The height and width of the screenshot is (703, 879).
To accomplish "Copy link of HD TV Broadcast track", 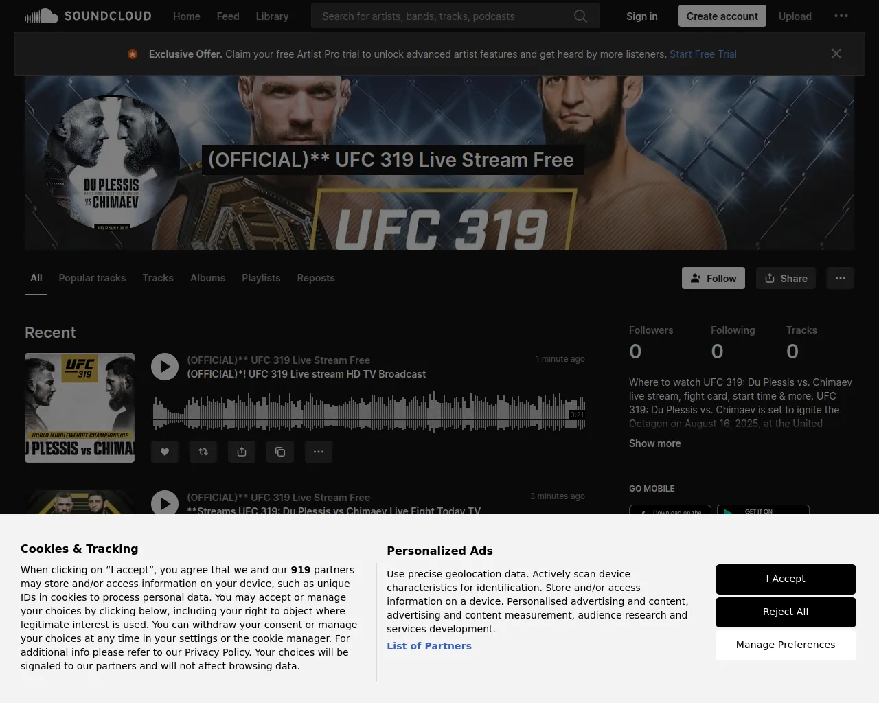I will 280,452.
